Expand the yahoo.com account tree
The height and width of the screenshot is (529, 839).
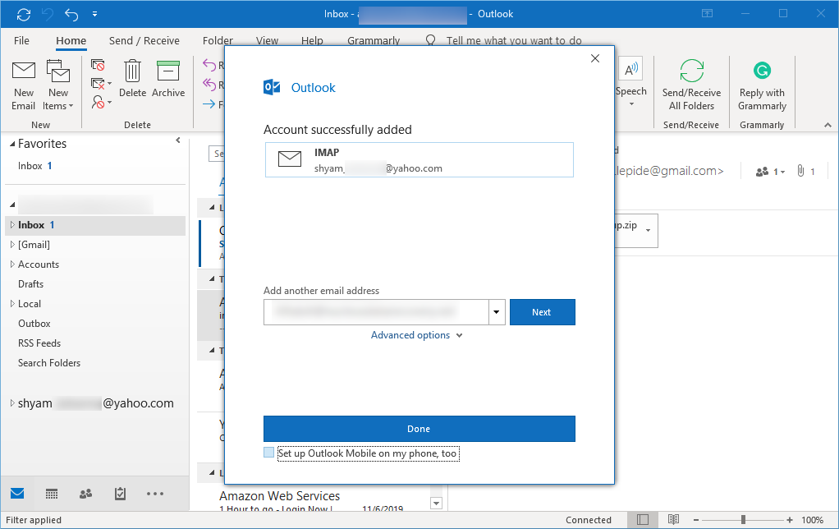coord(12,403)
